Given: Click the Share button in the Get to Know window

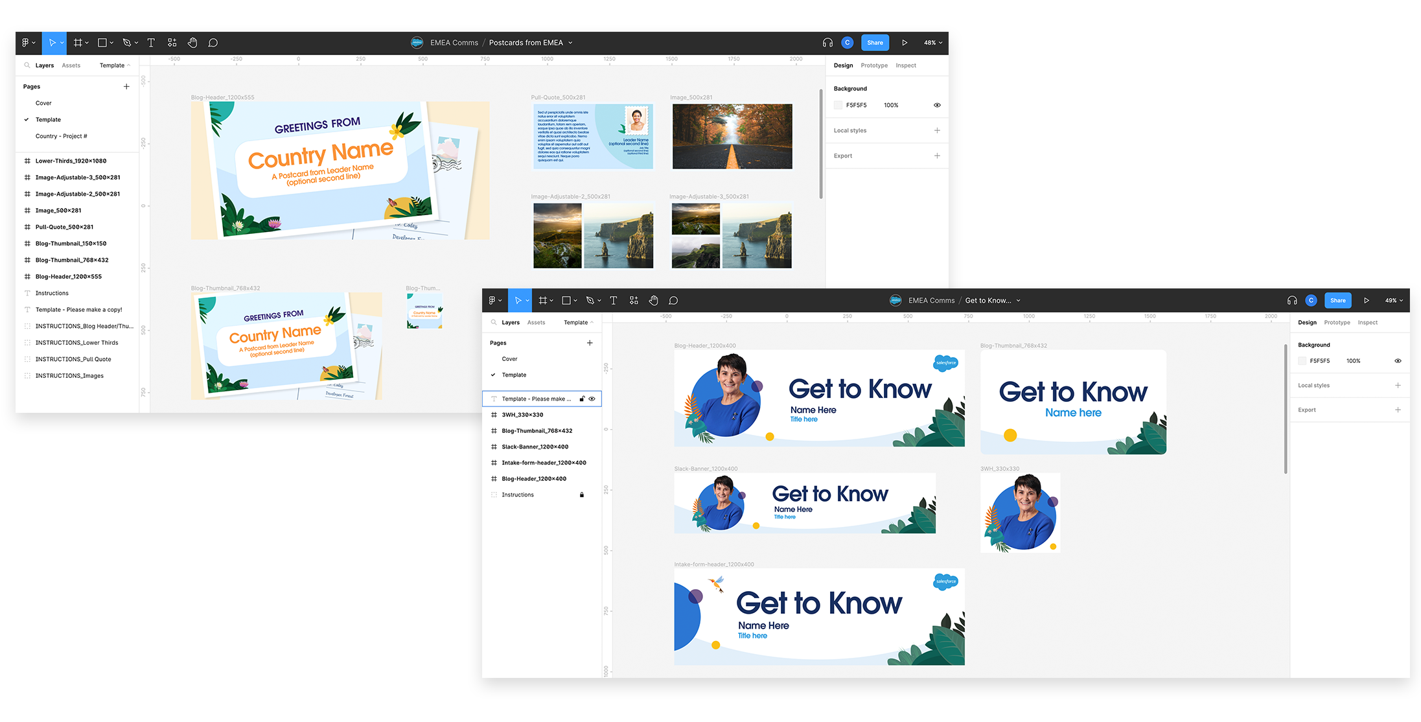Looking at the screenshot, I should (x=1337, y=301).
